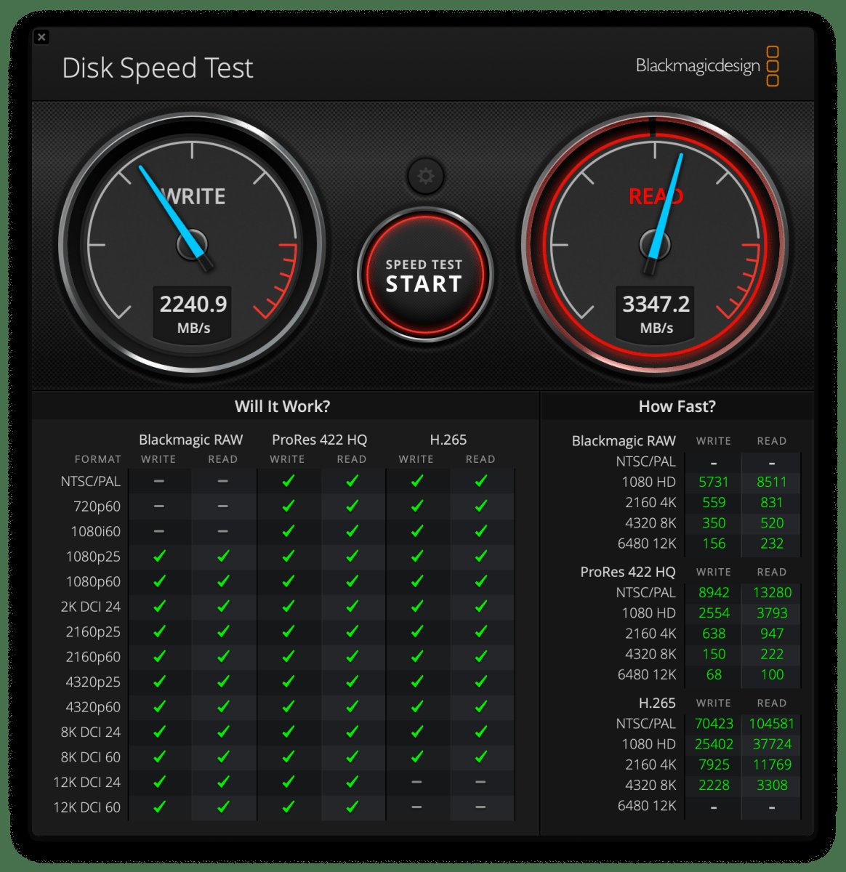
Task: Open settings with the gear icon
Action: 426,176
